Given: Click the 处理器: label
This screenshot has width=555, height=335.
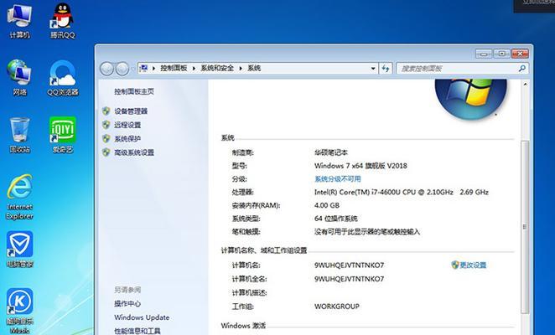Looking at the screenshot, I should (x=243, y=192).
